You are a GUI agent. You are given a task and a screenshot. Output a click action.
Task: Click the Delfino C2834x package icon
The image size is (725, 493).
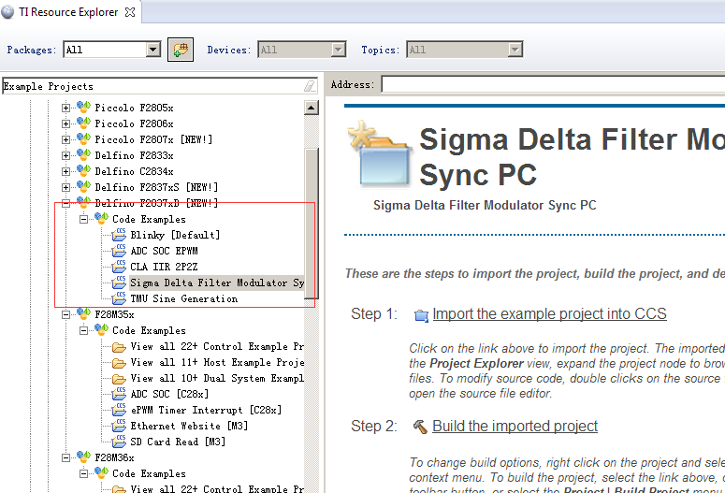point(83,170)
